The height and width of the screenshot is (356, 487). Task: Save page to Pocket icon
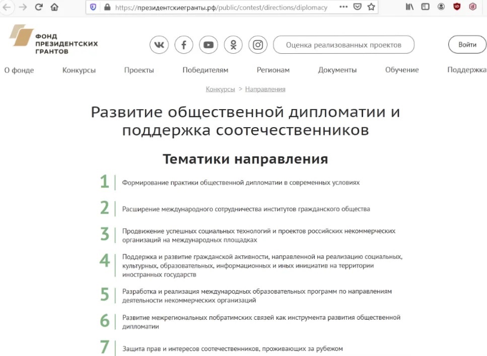[358, 7]
